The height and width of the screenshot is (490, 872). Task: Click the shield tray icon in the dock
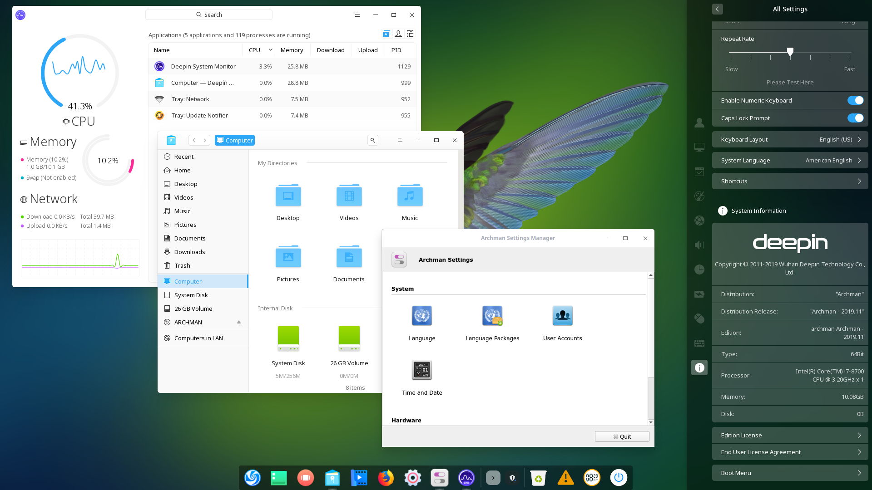point(512,478)
